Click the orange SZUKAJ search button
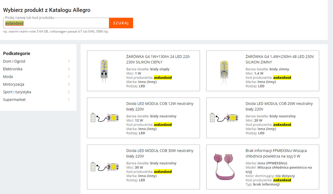This screenshot has height=194, width=333. pos(121,23)
